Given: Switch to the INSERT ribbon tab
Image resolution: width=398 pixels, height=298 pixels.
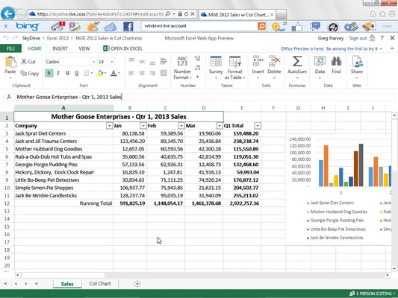Looking at the screenshot, I should [60, 48].
